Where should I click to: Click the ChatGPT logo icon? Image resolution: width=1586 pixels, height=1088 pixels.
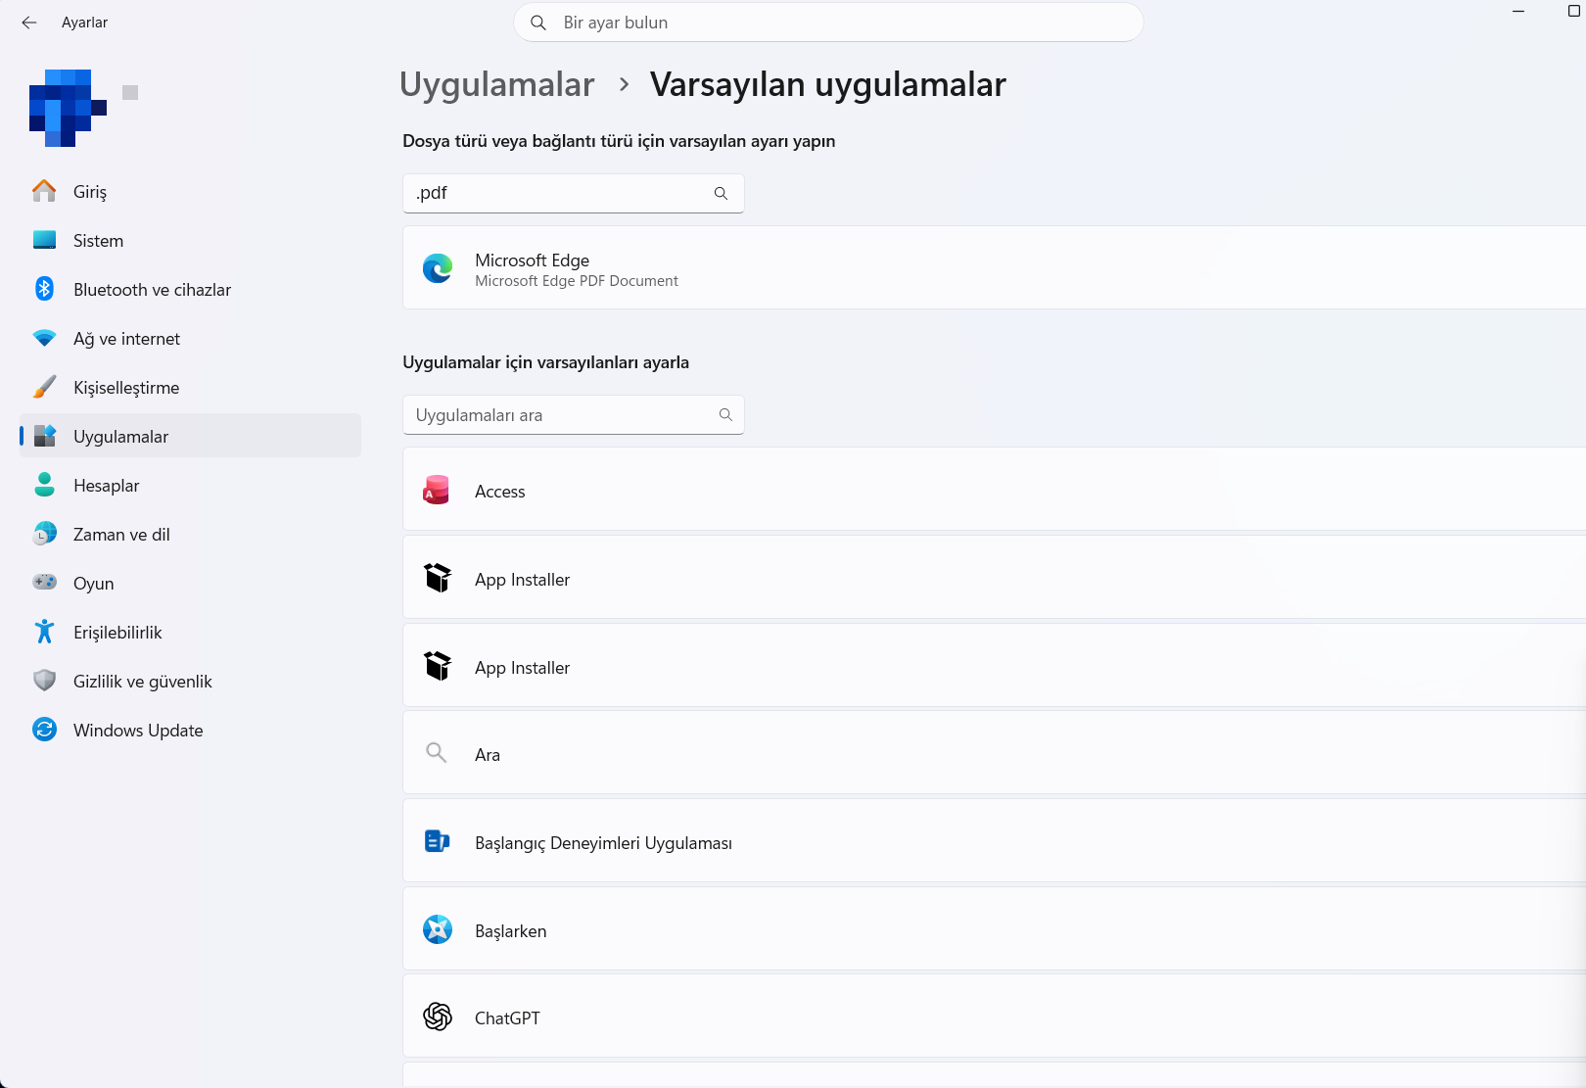pyautogui.click(x=438, y=1017)
